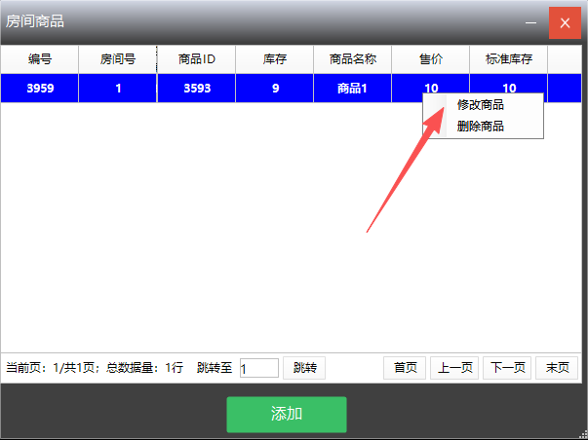Click 下一页 to go to next page

[x=507, y=368]
